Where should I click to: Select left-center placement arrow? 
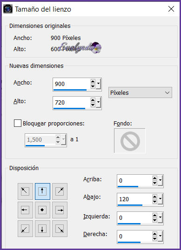pos(25,210)
